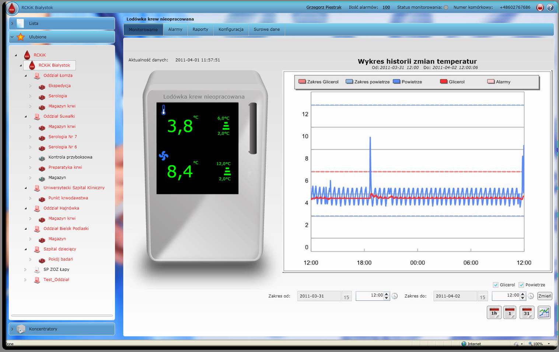Open the Surowe dane tab
This screenshot has height=352, width=559.
pos(266,29)
